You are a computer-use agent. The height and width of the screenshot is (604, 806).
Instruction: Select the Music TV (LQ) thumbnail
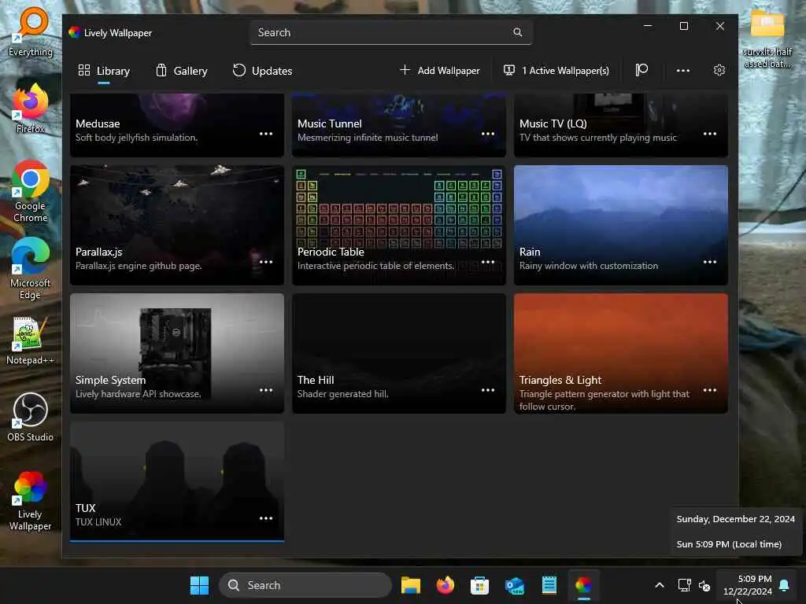[621, 125]
